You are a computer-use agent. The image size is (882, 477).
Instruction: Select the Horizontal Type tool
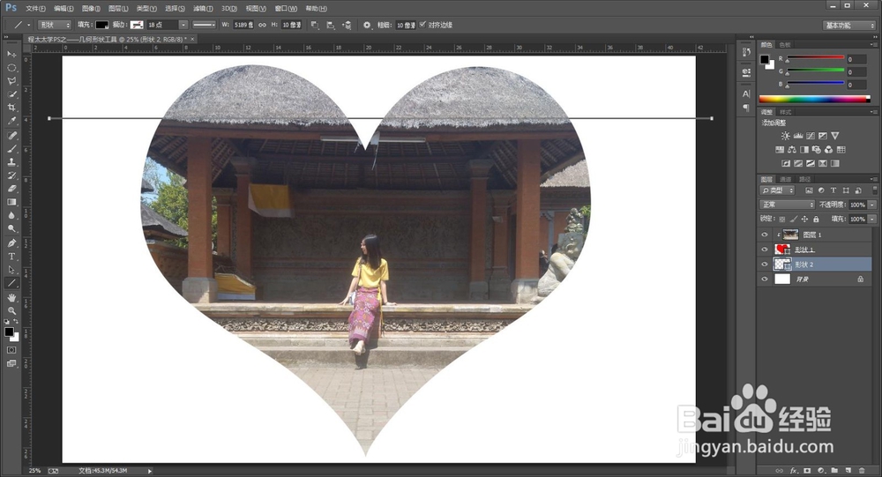(12, 257)
